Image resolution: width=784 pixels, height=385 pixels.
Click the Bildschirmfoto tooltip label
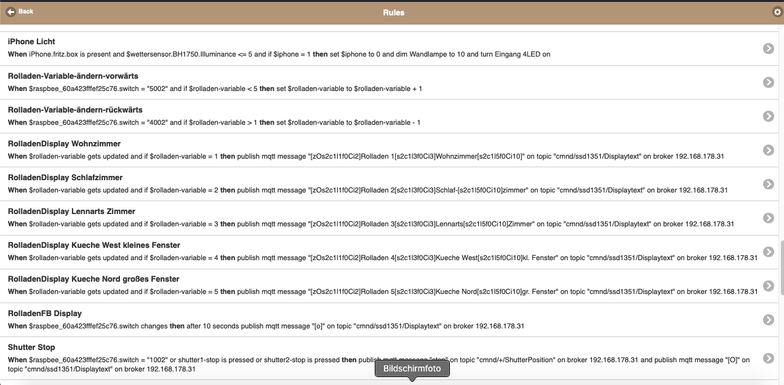pos(412,368)
